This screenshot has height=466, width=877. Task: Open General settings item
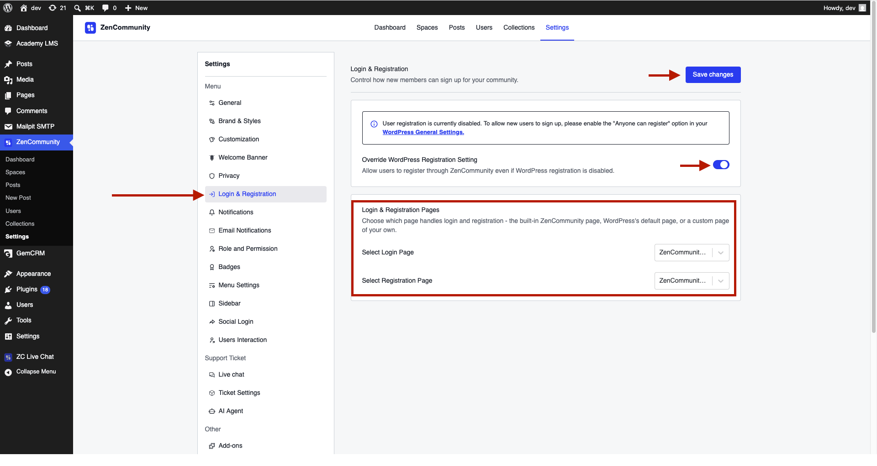266,103
